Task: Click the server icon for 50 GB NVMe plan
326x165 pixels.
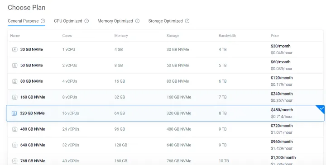Action: pos(14,66)
